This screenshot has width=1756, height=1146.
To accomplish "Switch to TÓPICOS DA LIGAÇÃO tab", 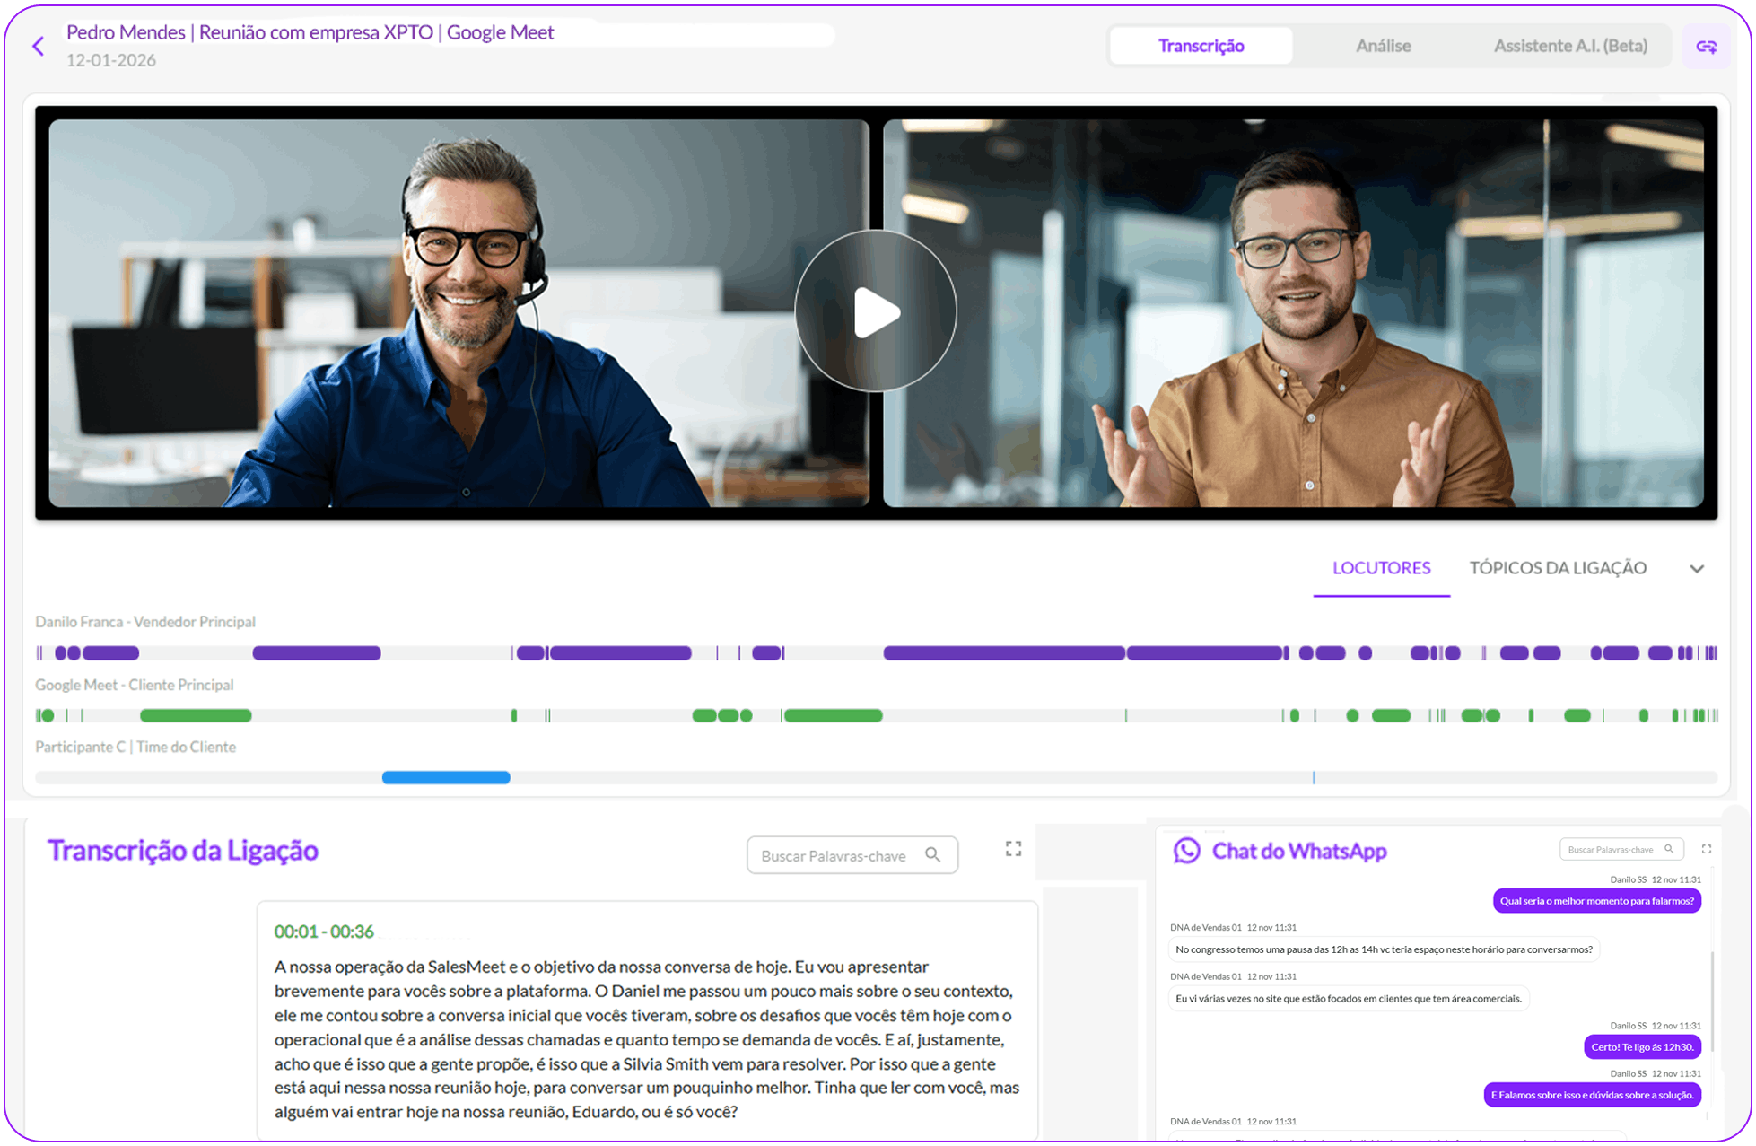I will pyautogui.click(x=1557, y=568).
